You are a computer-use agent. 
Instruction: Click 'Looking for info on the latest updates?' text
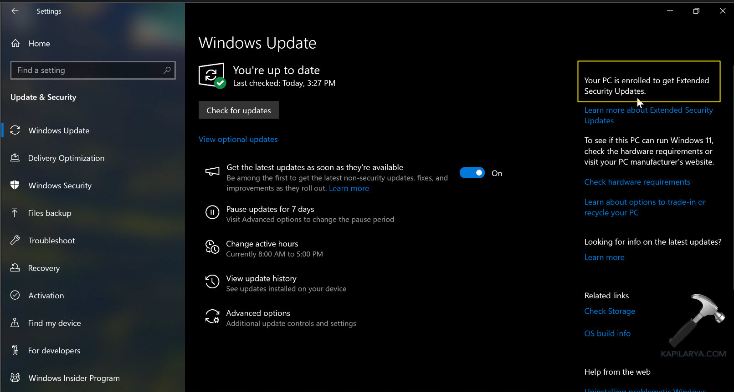653,242
